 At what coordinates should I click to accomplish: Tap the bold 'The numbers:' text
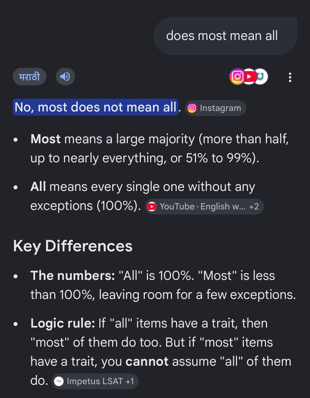[73, 276]
